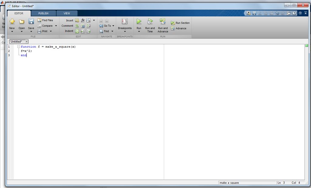Switch to the VIEW tab
The height and width of the screenshot is (188, 311).
click(67, 13)
